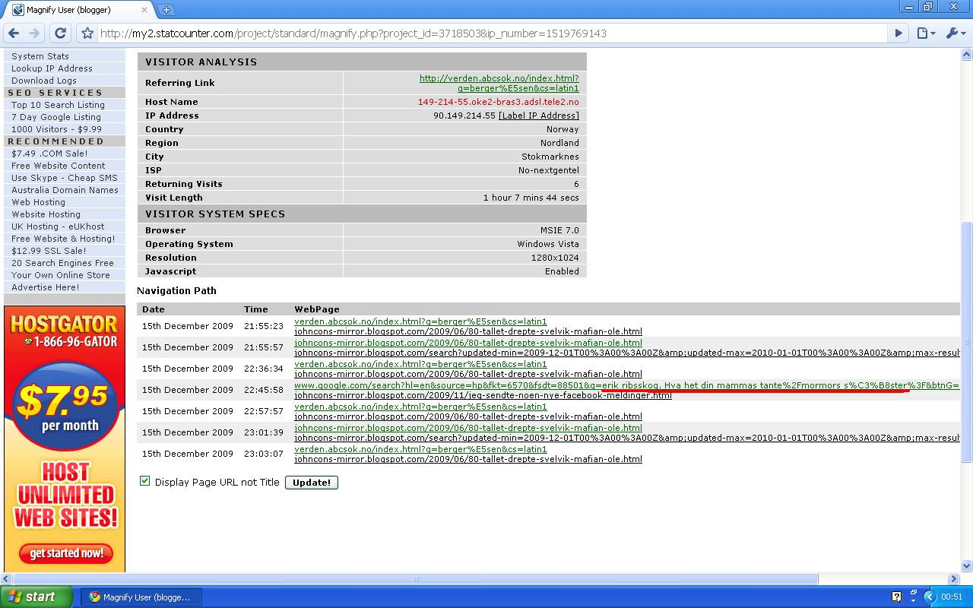Open Top 10 Search Listing
The height and width of the screenshot is (608, 973).
58,105
